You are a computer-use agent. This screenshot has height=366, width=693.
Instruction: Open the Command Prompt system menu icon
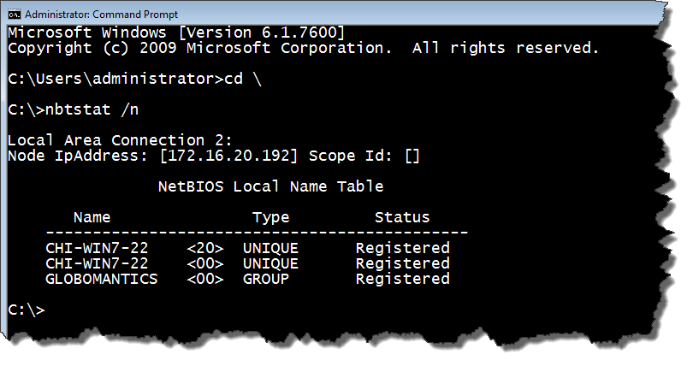tap(15, 15)
